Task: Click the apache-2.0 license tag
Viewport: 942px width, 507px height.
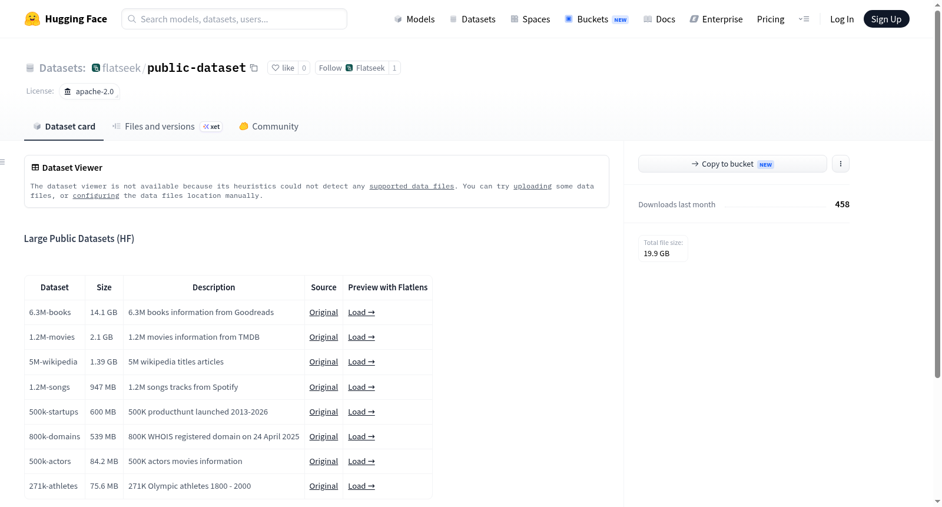Action: 89,91
